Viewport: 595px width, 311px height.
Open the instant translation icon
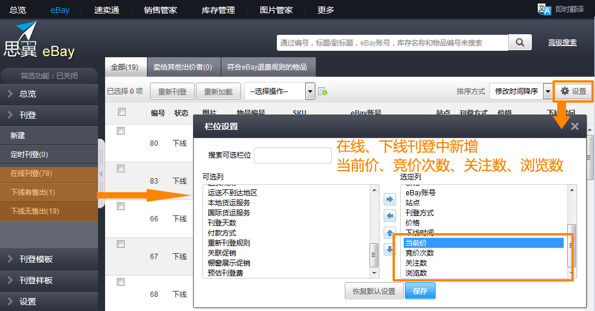(x=544, y=9)
